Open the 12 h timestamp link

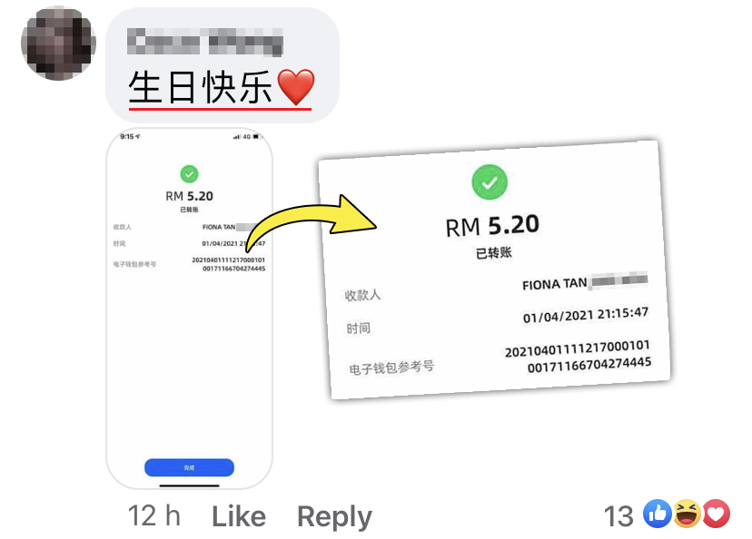[x=154, y=516]
